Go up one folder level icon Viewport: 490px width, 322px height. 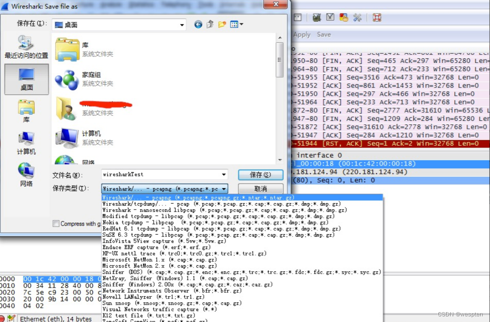coord(210,24)
